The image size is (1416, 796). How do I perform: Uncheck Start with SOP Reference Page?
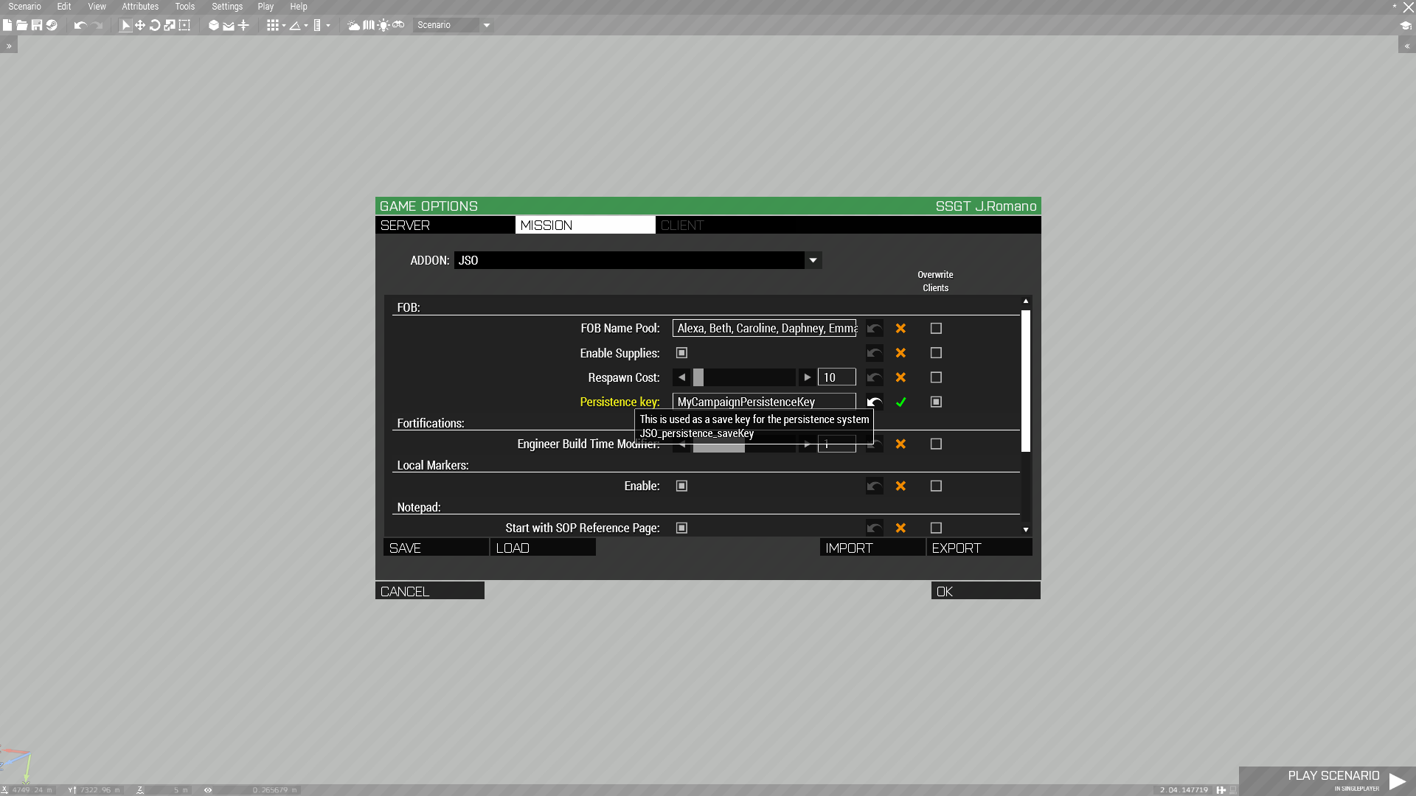681,528
